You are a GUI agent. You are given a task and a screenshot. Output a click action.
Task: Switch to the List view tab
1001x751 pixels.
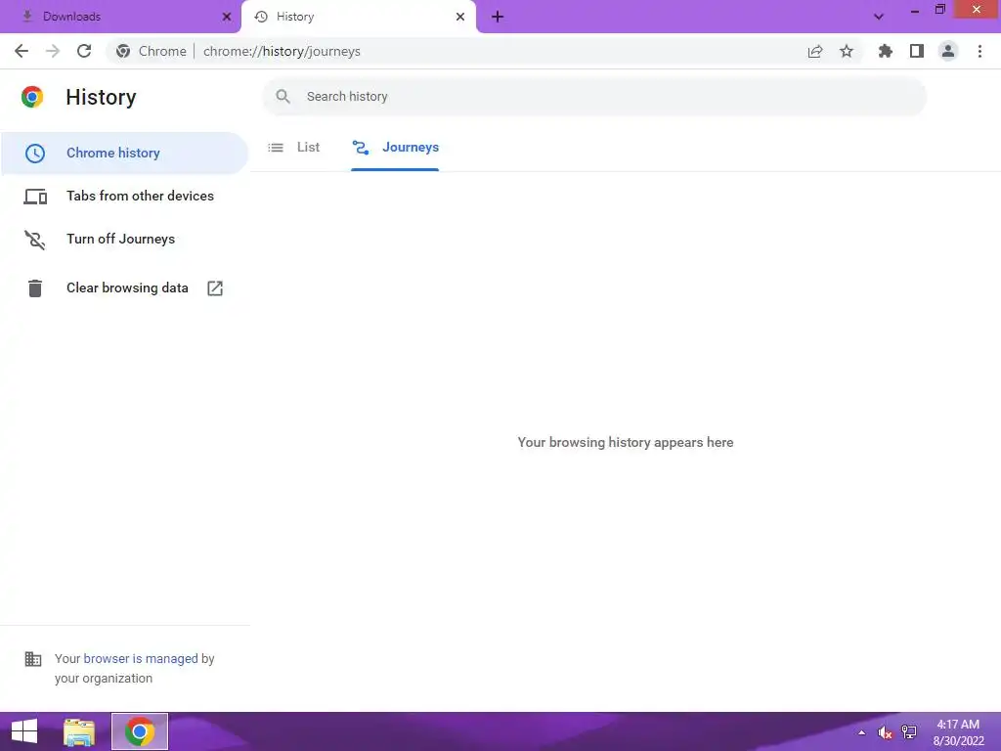(294, 148)
